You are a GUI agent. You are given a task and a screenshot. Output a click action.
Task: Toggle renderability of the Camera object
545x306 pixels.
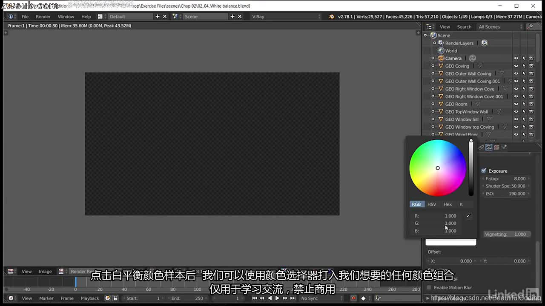[531, 58]
